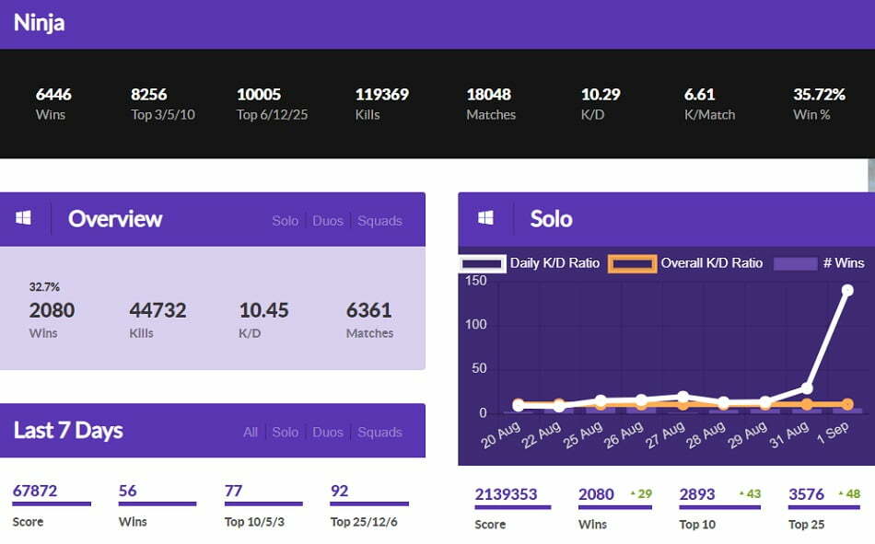Click the 6.61 K/Match stat

(x=709, y=104)
